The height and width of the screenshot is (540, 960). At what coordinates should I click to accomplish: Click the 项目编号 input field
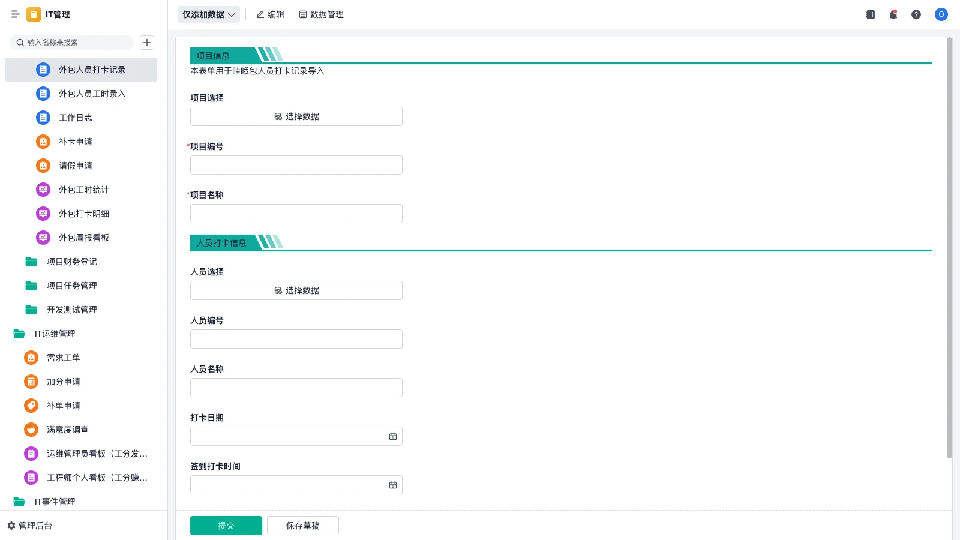coord(296,165)
